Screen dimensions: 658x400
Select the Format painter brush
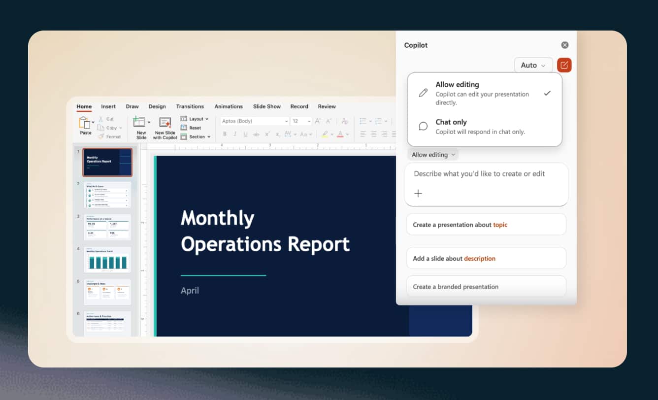101,136
